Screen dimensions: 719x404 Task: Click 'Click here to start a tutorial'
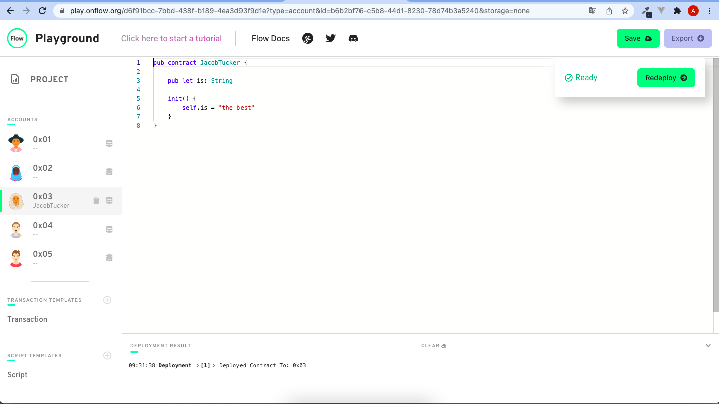(171, 38)
